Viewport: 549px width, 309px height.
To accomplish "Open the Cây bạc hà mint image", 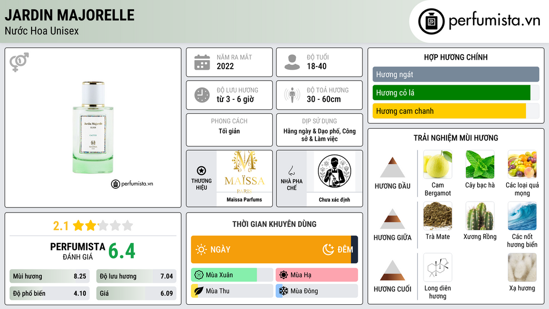I will tap(480, 165).
